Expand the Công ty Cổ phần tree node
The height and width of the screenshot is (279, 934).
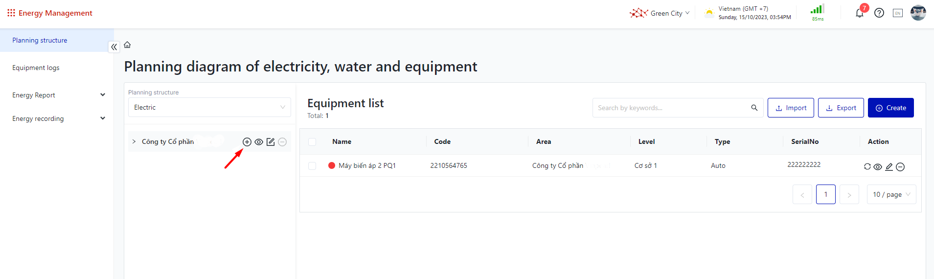pos(134,141)
